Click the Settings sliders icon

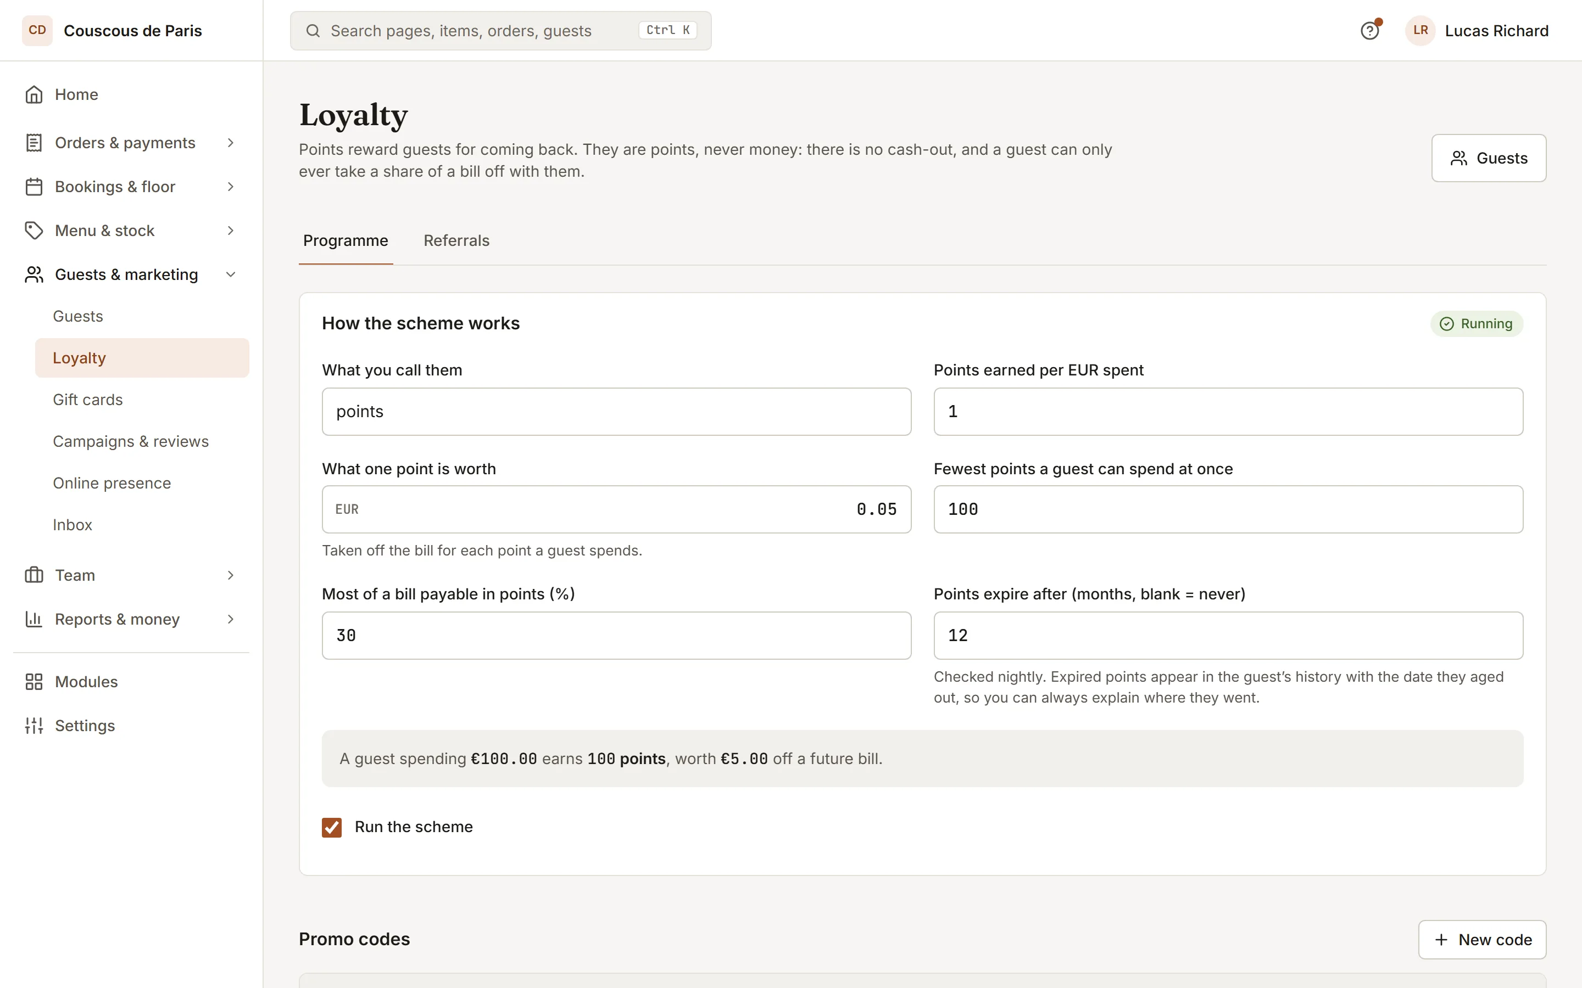[x=34, y=725]
